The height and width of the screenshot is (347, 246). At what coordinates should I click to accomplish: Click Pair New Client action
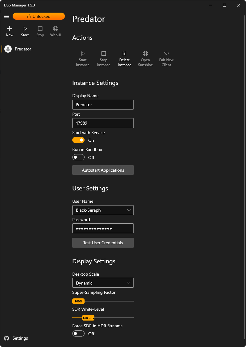coord(166,59)
